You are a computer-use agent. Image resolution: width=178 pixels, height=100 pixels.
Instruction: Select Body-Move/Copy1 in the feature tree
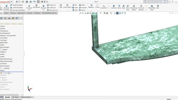(6, 59)
